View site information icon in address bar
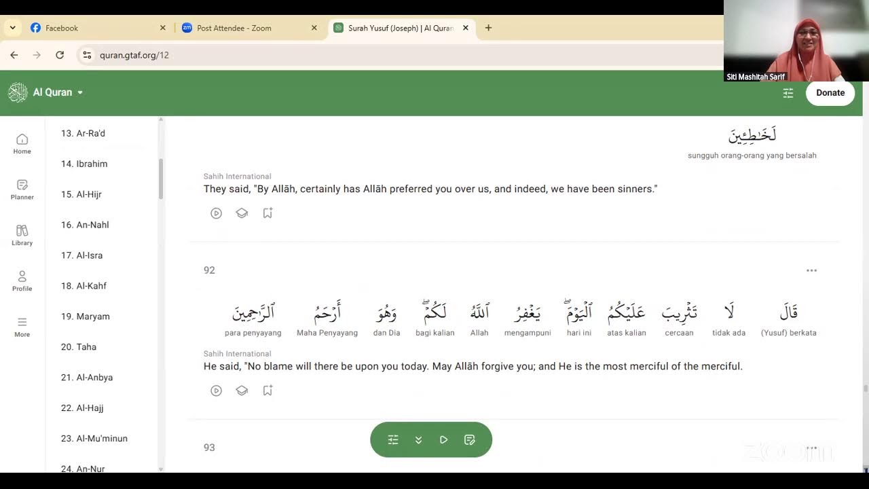869x489 pixels. click(x=87, y=55)
